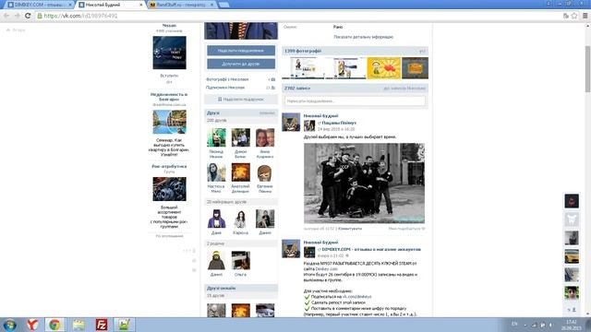Open the vk.com/dimikeys link in the post
Screen dimensions: 591x332
tap(357, 297)
